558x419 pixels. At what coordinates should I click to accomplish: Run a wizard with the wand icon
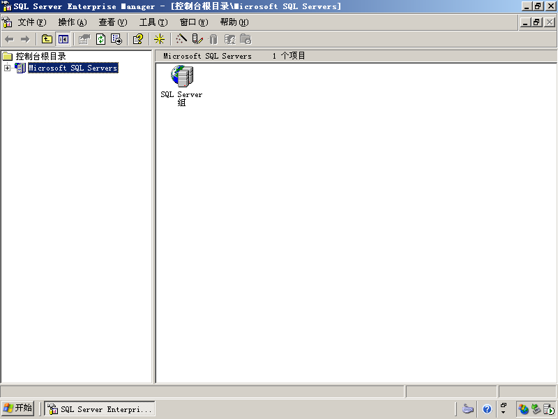[181, 39]
